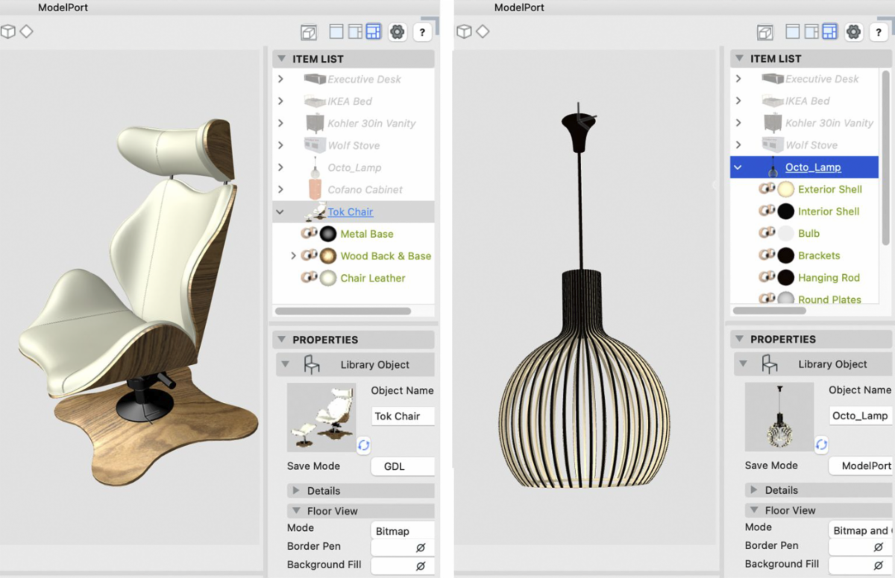Collapse the Octo_Lamp tree item

(738, 168)
